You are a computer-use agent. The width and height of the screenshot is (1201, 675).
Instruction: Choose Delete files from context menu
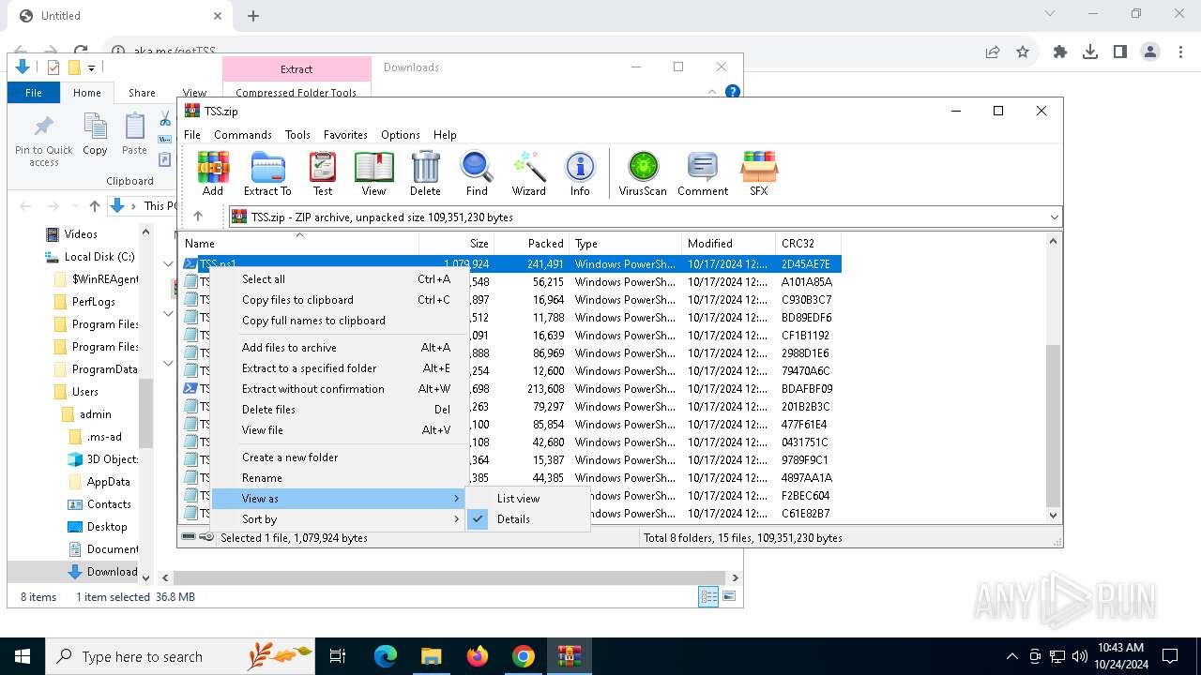(339, 409)
